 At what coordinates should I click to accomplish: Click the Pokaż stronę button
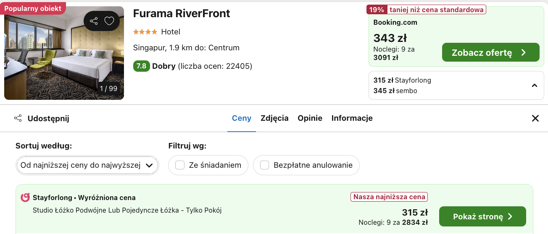click(x=482, y=216)
